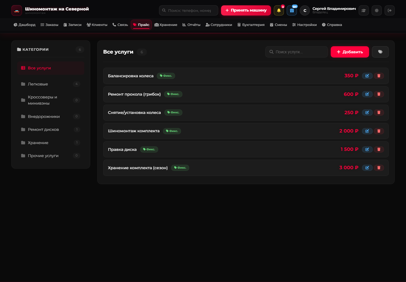
Task: Click the Добавить button
Action: (x=350, y=52)
